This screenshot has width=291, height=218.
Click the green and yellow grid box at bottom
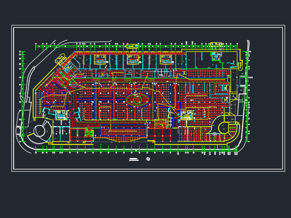click(89, 133)
